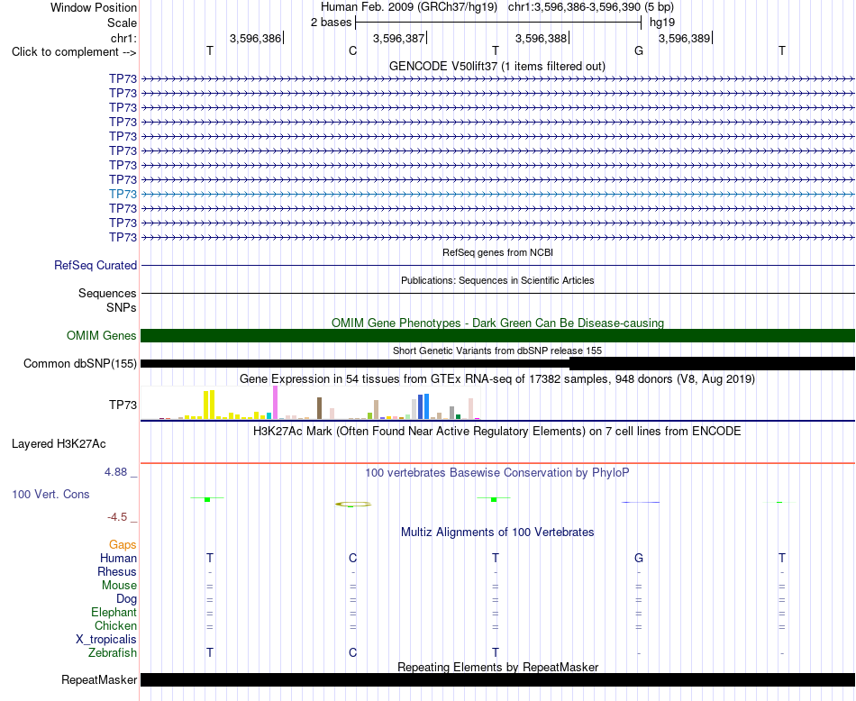Screen dimensions: 856x701
Task: Click base C in the complement sequence row
Action: point(352,50)
